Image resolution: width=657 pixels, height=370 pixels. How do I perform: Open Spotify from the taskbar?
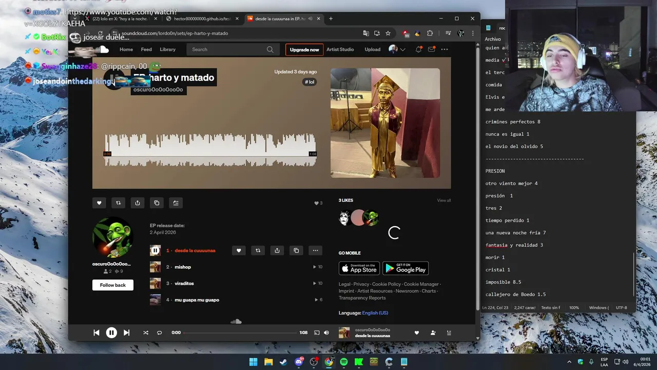click(x=344, y=362)
